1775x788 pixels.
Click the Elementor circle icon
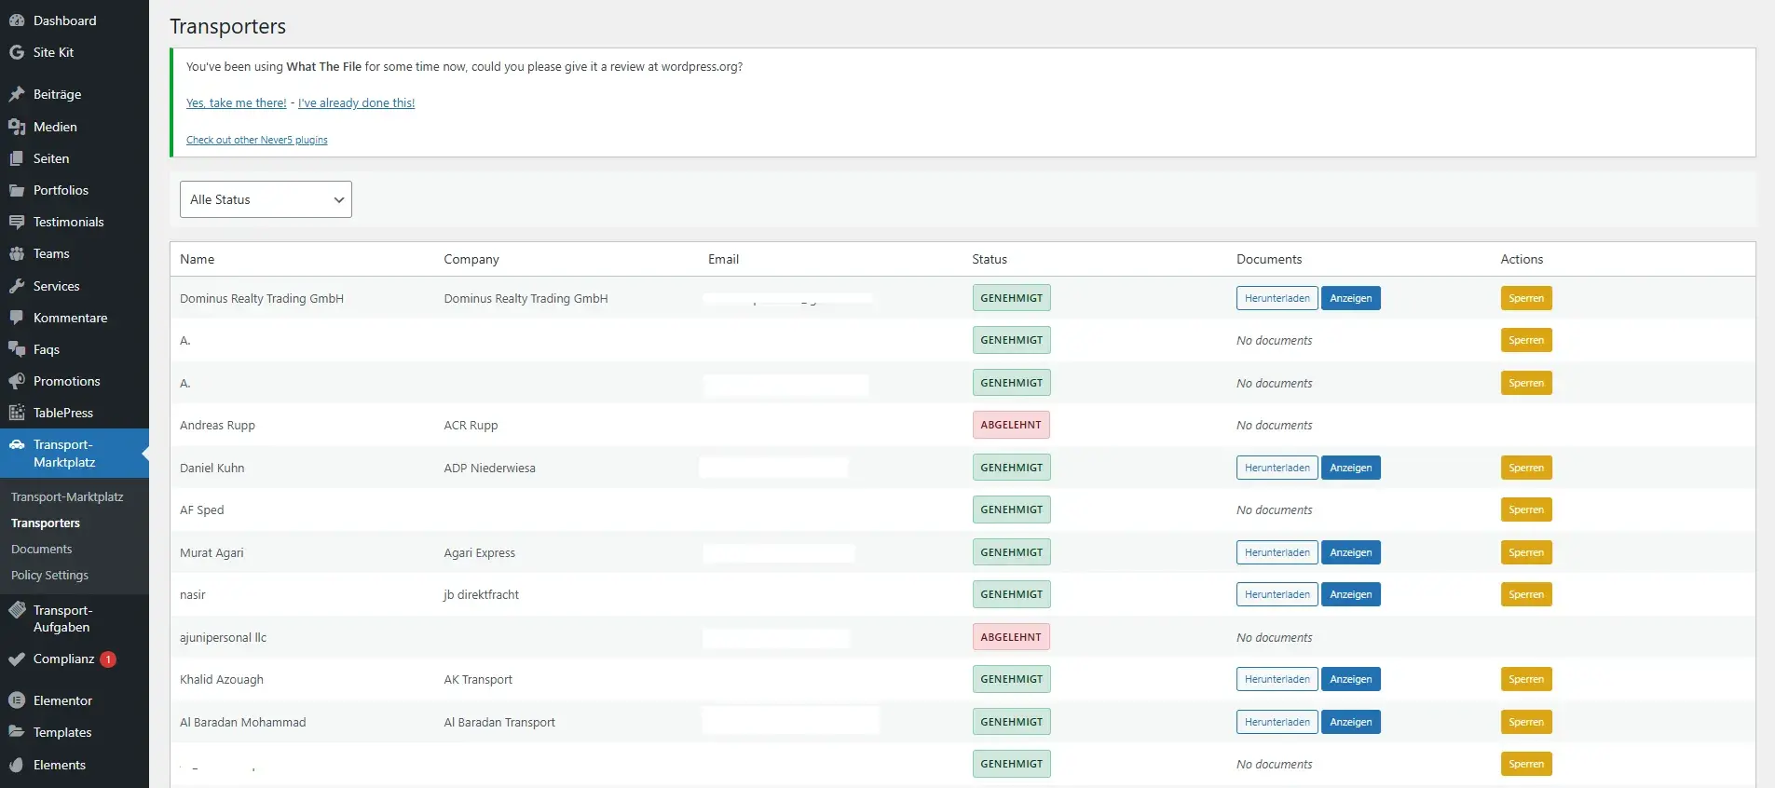point(17,700)
